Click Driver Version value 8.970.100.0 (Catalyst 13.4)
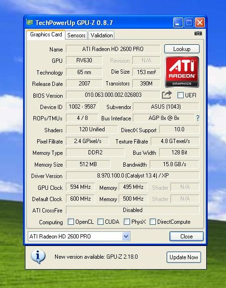 point(133,176)
